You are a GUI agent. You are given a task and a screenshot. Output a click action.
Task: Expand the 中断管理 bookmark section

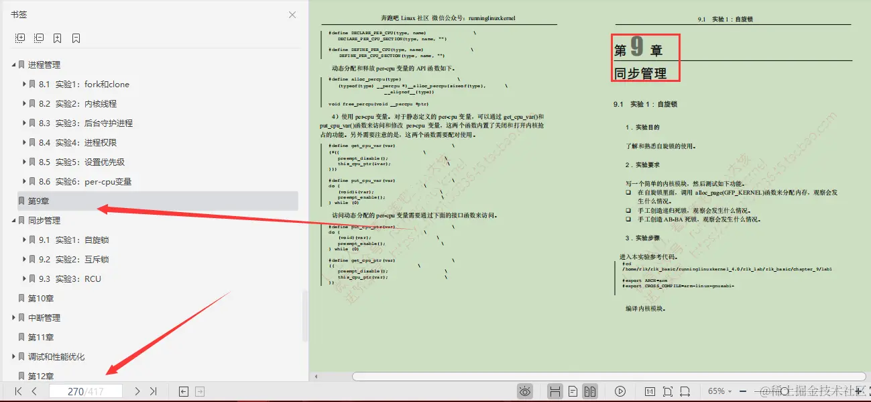coord(11,317)
